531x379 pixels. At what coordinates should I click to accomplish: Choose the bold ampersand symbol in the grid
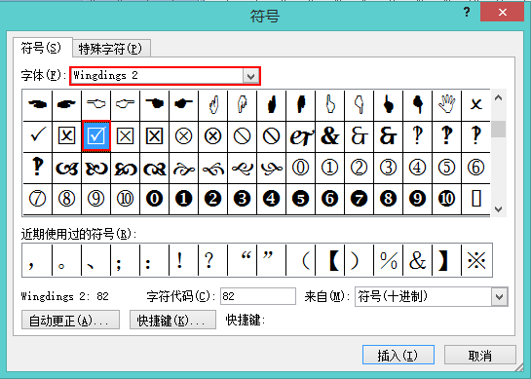[330, 136]
